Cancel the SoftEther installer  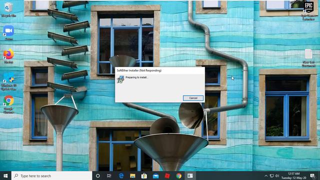[193, 98]
